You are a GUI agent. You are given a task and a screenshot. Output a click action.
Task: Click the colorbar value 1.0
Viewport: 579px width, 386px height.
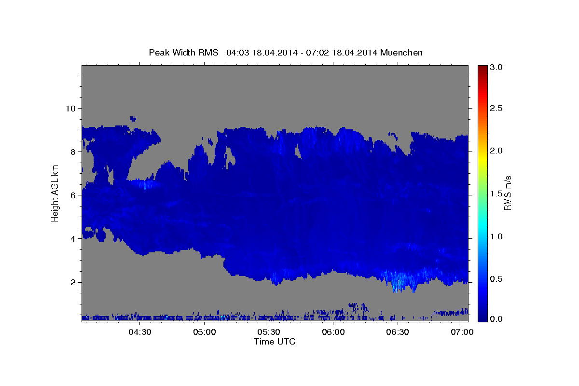click(496, 236)
